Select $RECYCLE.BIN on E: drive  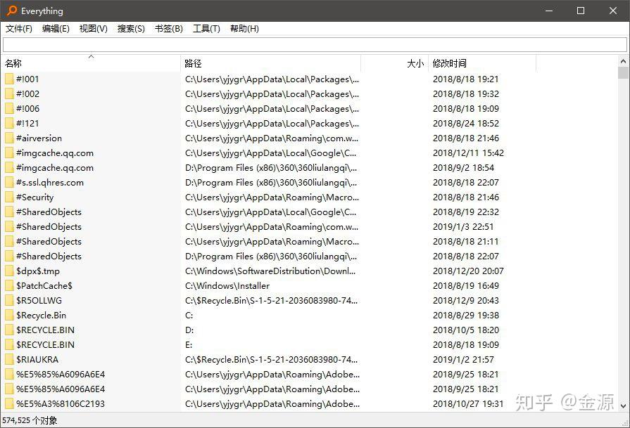point(45,344)
